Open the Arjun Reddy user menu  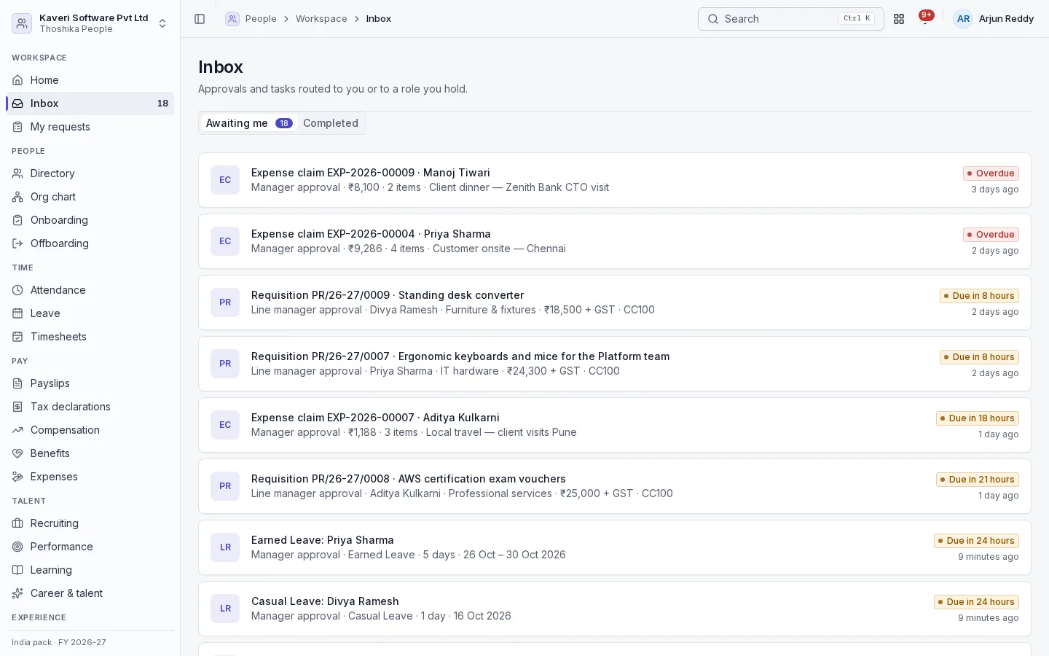[x=994, y=19]
